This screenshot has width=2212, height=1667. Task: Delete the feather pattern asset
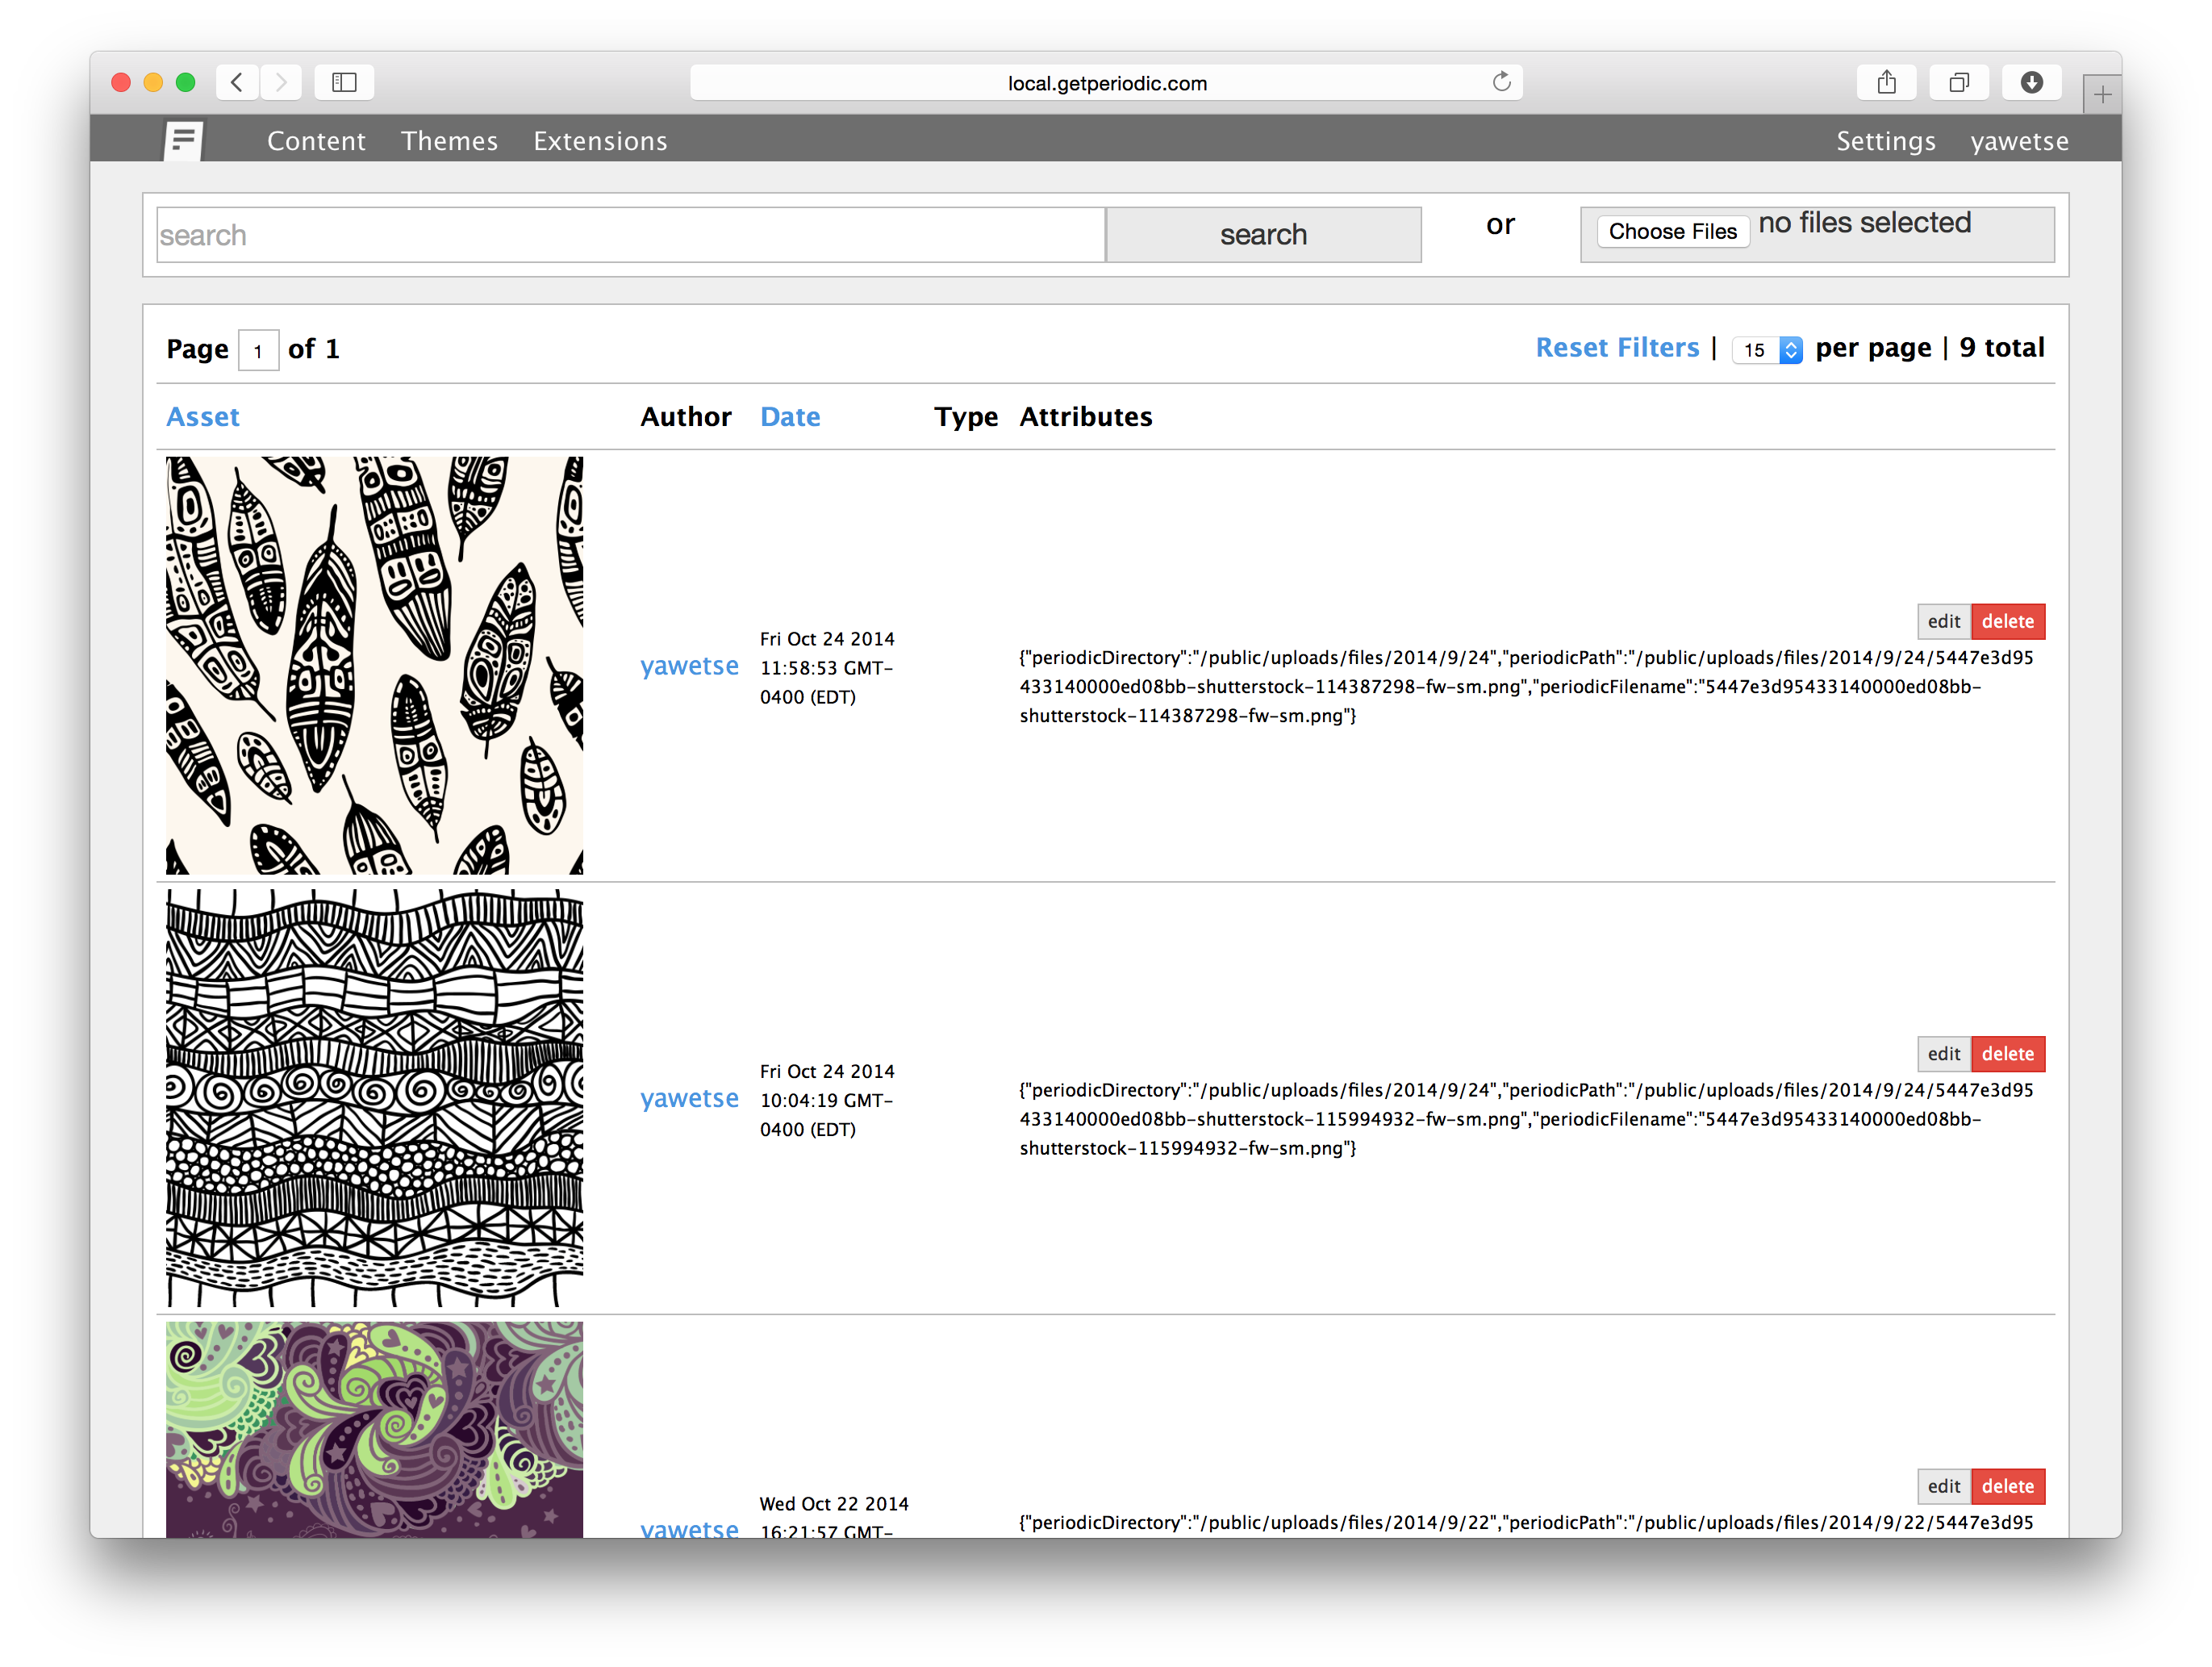2007,621
